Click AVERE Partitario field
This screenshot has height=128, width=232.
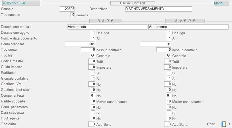coord(169,73)
